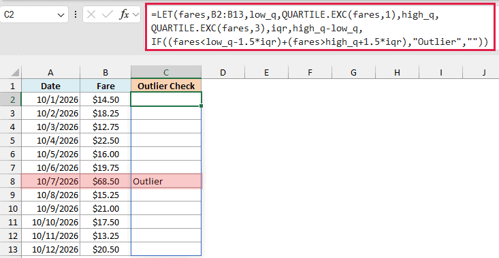Select cell with date 10/1/2026
The width and height of the screenshot is (499, 258).
click(50, 99)
